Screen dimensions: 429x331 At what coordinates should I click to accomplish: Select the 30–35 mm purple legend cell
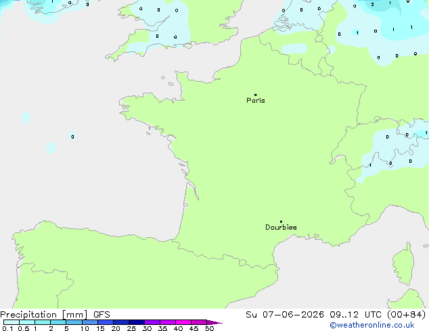tap(152, 322)
